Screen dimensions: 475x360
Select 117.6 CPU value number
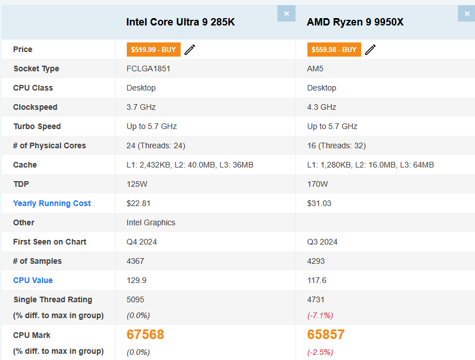[x=316, y=280]
